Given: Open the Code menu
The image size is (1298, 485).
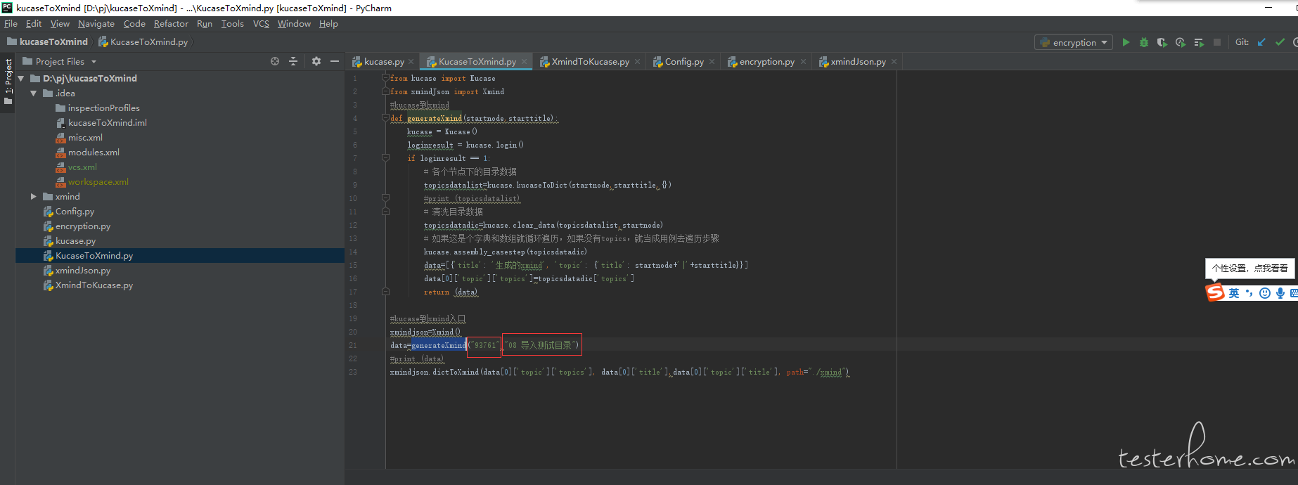Looking at the screenshot, I should point(134,23).
